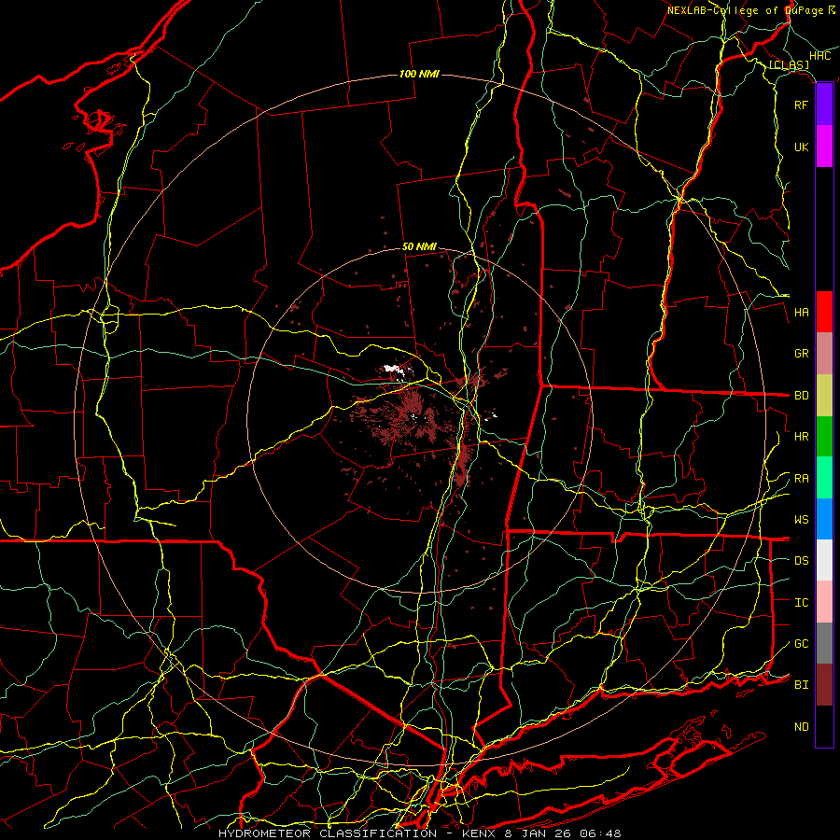Click the GR legend label
Viewport: 840px width, 840px height.
[x=802, y=354]
